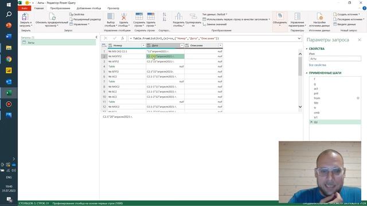This screenshot has height=206, width=367.
Task: Open Windows Start menu
Action: click(x=9, y=5)
